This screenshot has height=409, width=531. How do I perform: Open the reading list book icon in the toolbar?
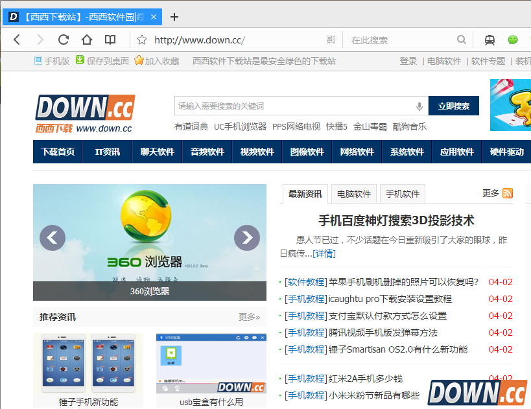point(110,40)
